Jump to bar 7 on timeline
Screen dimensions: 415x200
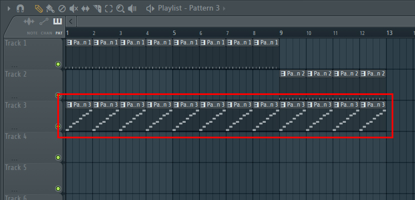click(228, 33)
